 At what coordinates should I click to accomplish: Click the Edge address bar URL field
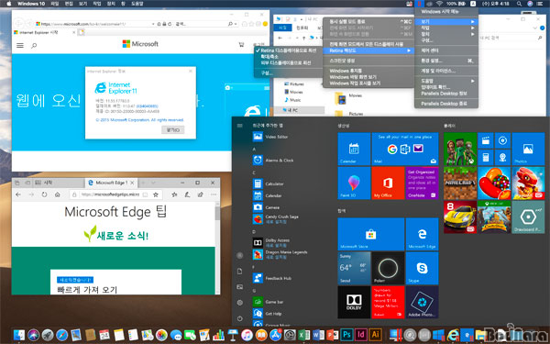click(x=109, y=194)
